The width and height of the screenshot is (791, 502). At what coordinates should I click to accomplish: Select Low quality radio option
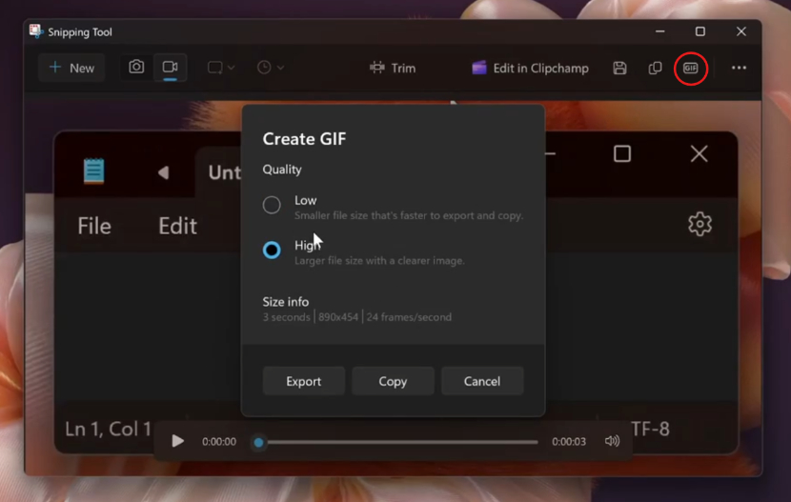(272, 205)
